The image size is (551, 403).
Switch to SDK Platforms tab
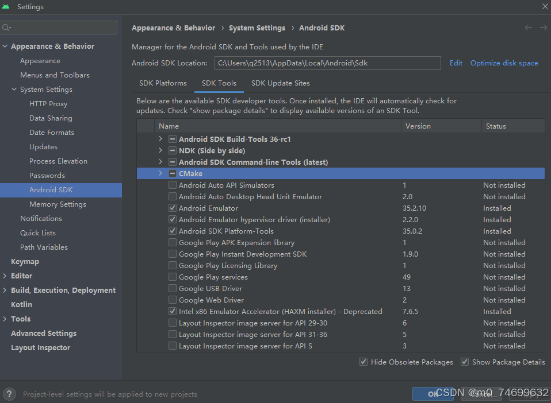pos(163,83)
